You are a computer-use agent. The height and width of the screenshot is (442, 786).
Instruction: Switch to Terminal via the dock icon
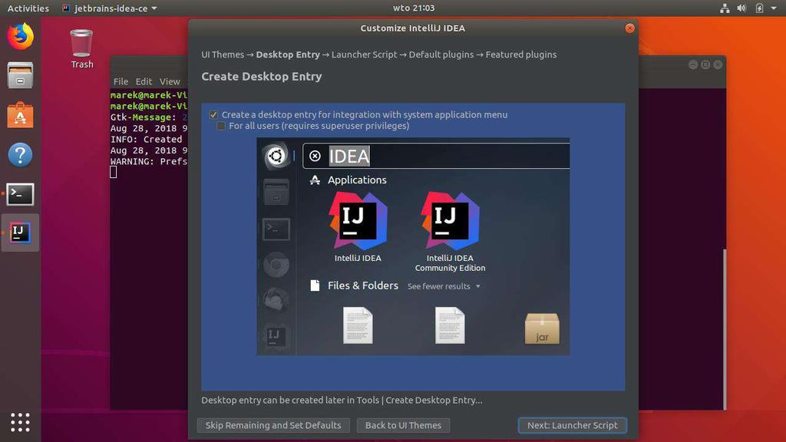point(20,194)
